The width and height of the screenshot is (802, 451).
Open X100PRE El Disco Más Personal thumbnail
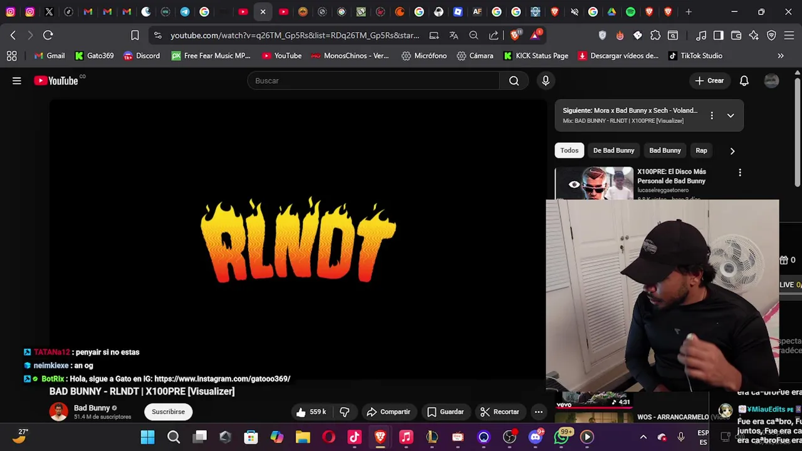click(x=594, y=184)
